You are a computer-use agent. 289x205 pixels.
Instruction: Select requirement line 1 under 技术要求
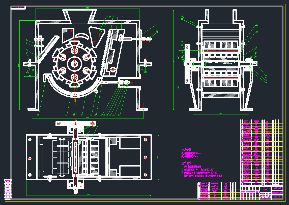191,167
